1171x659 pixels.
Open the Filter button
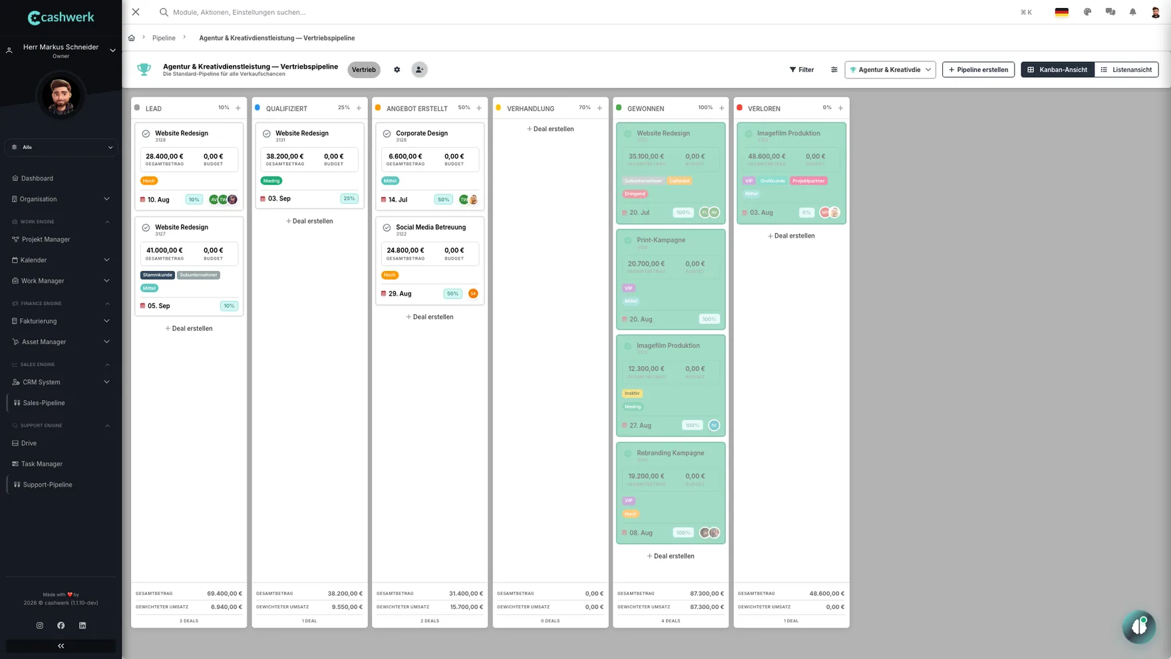point(802,69)
